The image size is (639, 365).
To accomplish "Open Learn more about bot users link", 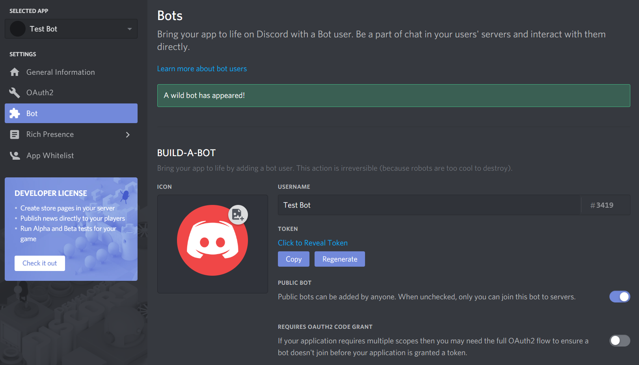I will click(x=202, y=69).
